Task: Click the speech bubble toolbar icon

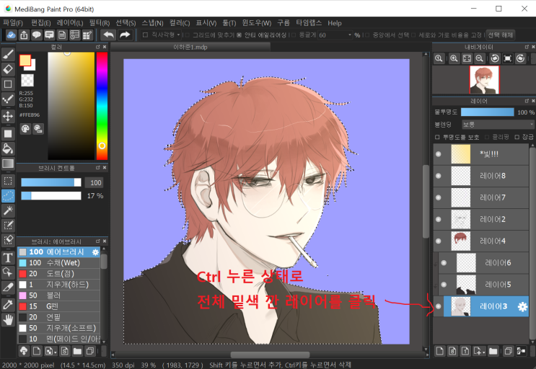Action: 37,35
